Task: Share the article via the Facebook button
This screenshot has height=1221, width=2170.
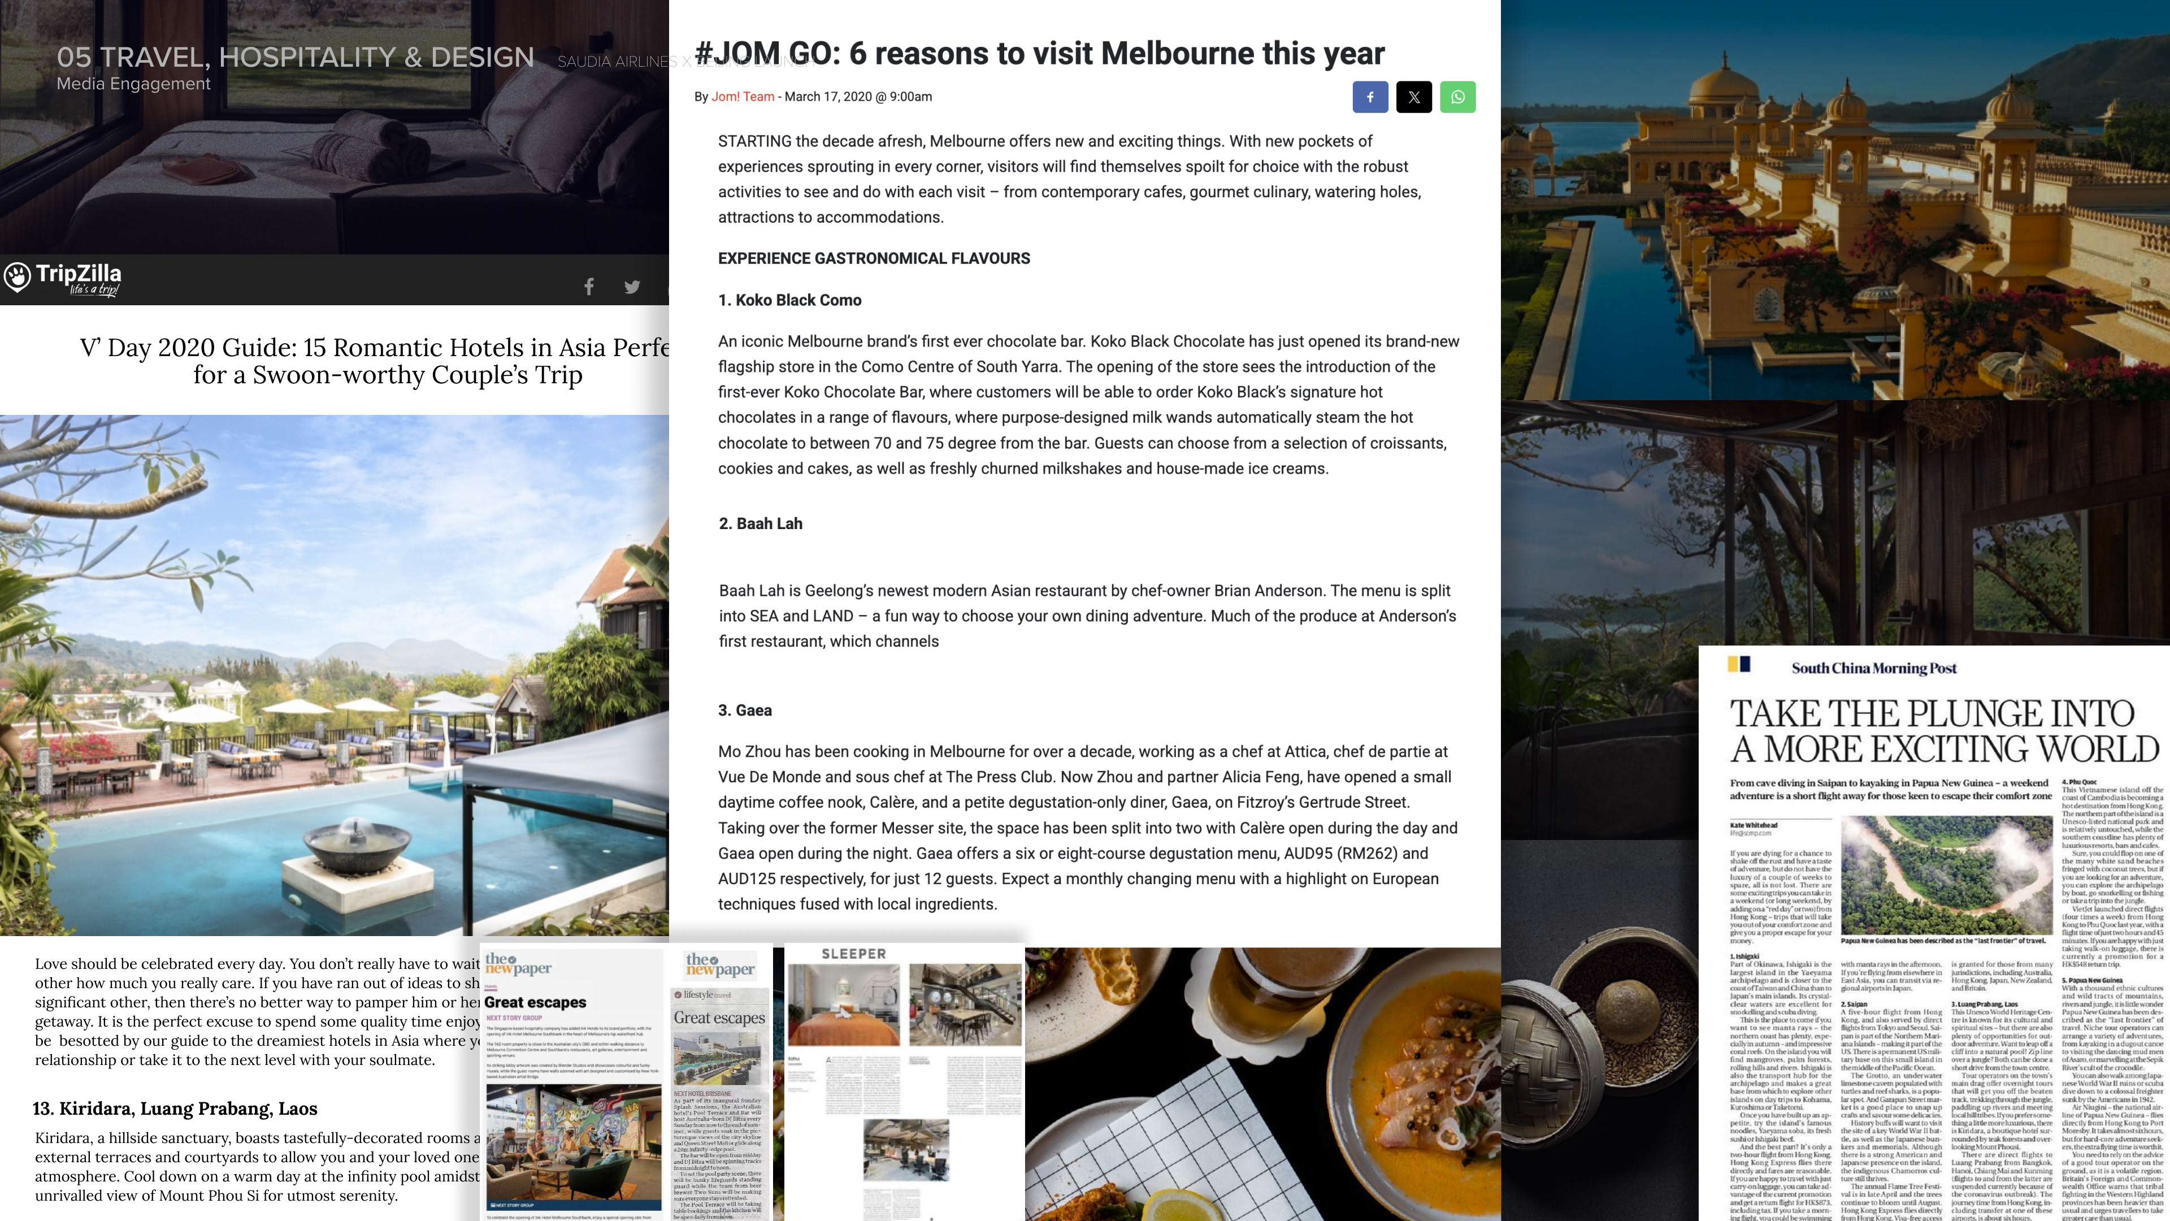Action: (x=1370, y=97)
